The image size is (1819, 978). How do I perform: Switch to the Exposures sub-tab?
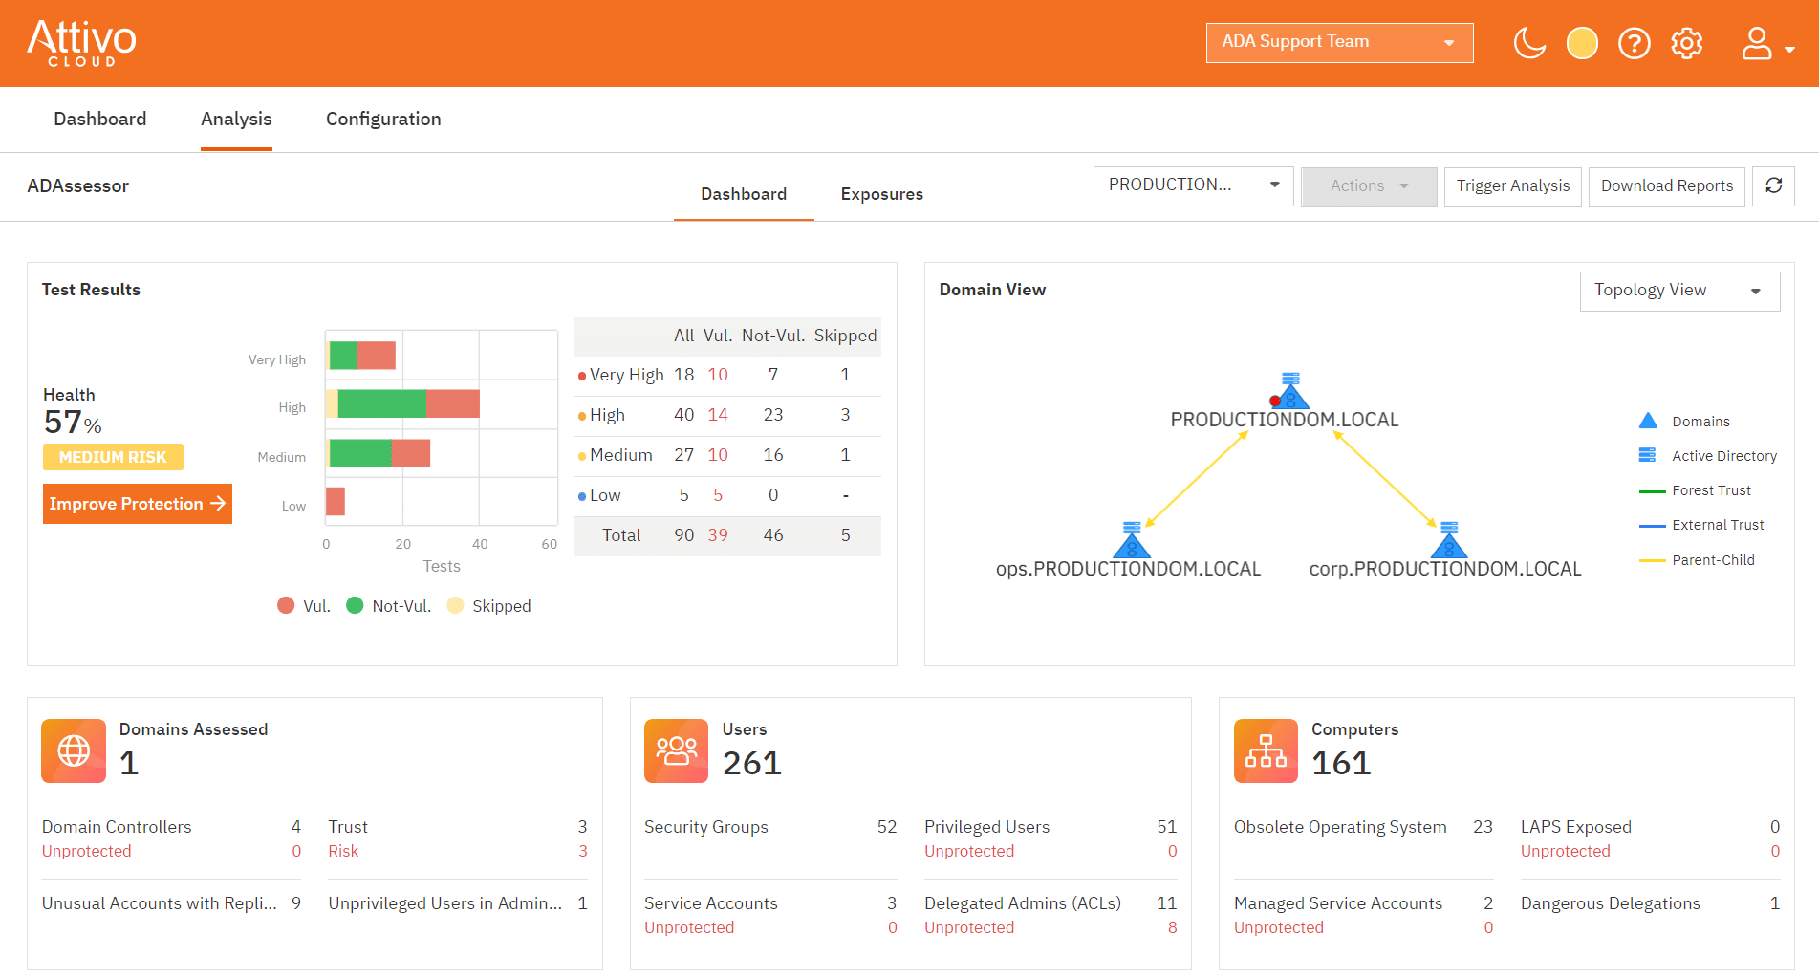(882, 194)
